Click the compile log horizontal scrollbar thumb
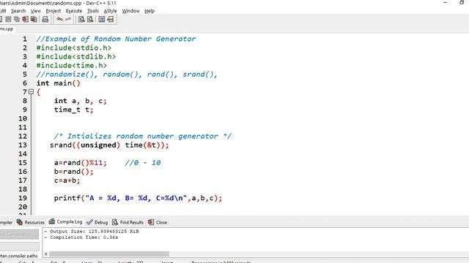469x263 pixels. [x=109, y=254]
